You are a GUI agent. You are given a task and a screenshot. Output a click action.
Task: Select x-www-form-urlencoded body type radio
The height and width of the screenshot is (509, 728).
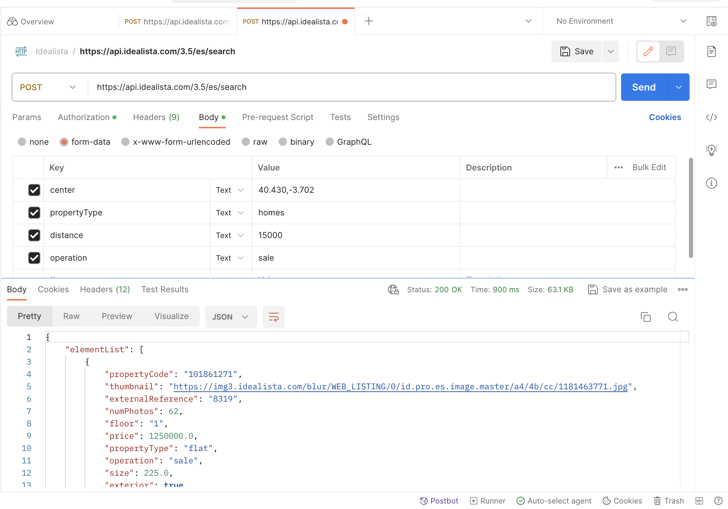(125, 142)
